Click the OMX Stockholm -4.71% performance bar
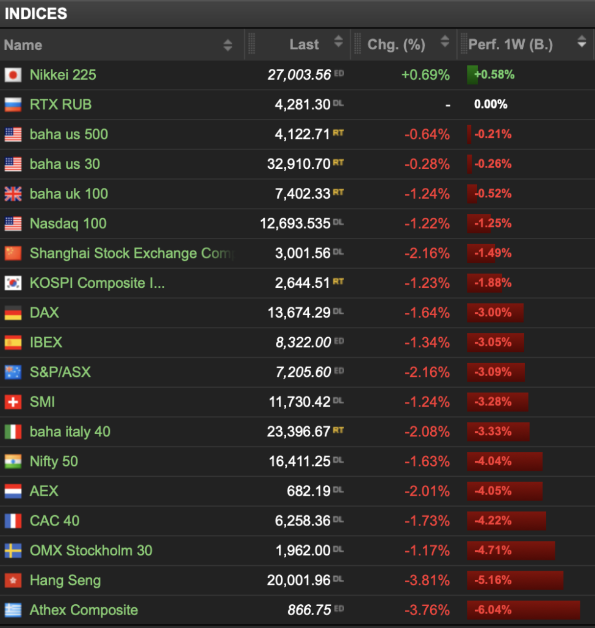Screen dimensions: 595x628 click(511, 551)
